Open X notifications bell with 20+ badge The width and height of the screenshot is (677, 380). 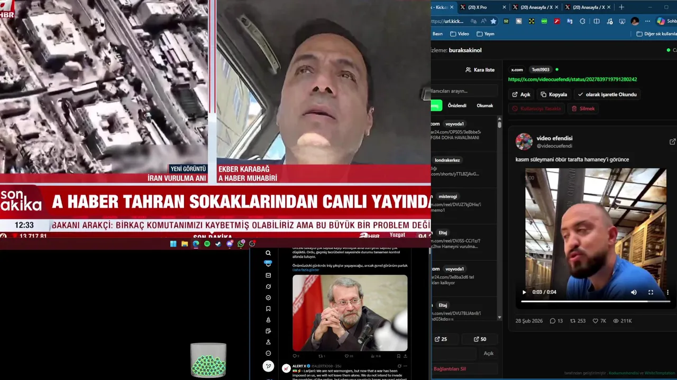pyautogui.click(x=268, y=264)
